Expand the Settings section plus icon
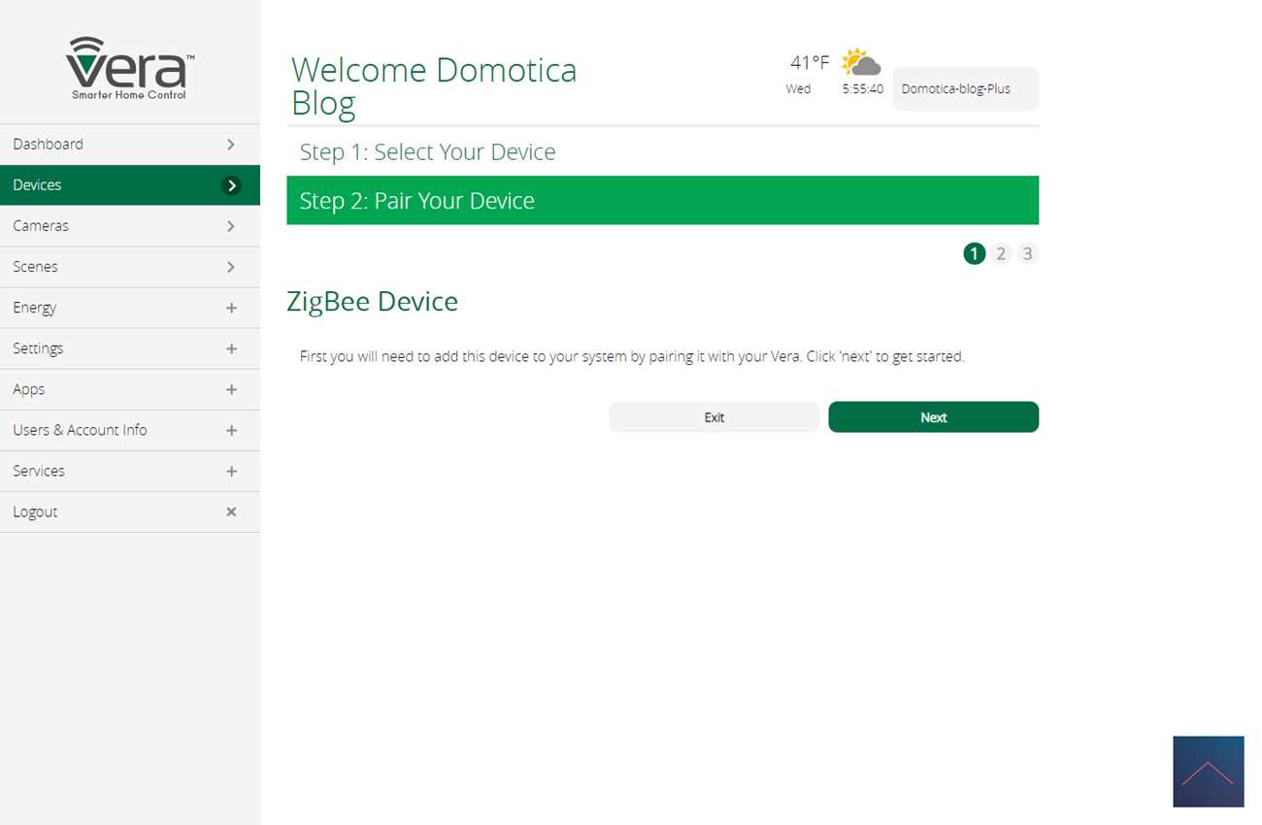The height and width of the screenshot is (825, 1262). click(x=231, y=348)
